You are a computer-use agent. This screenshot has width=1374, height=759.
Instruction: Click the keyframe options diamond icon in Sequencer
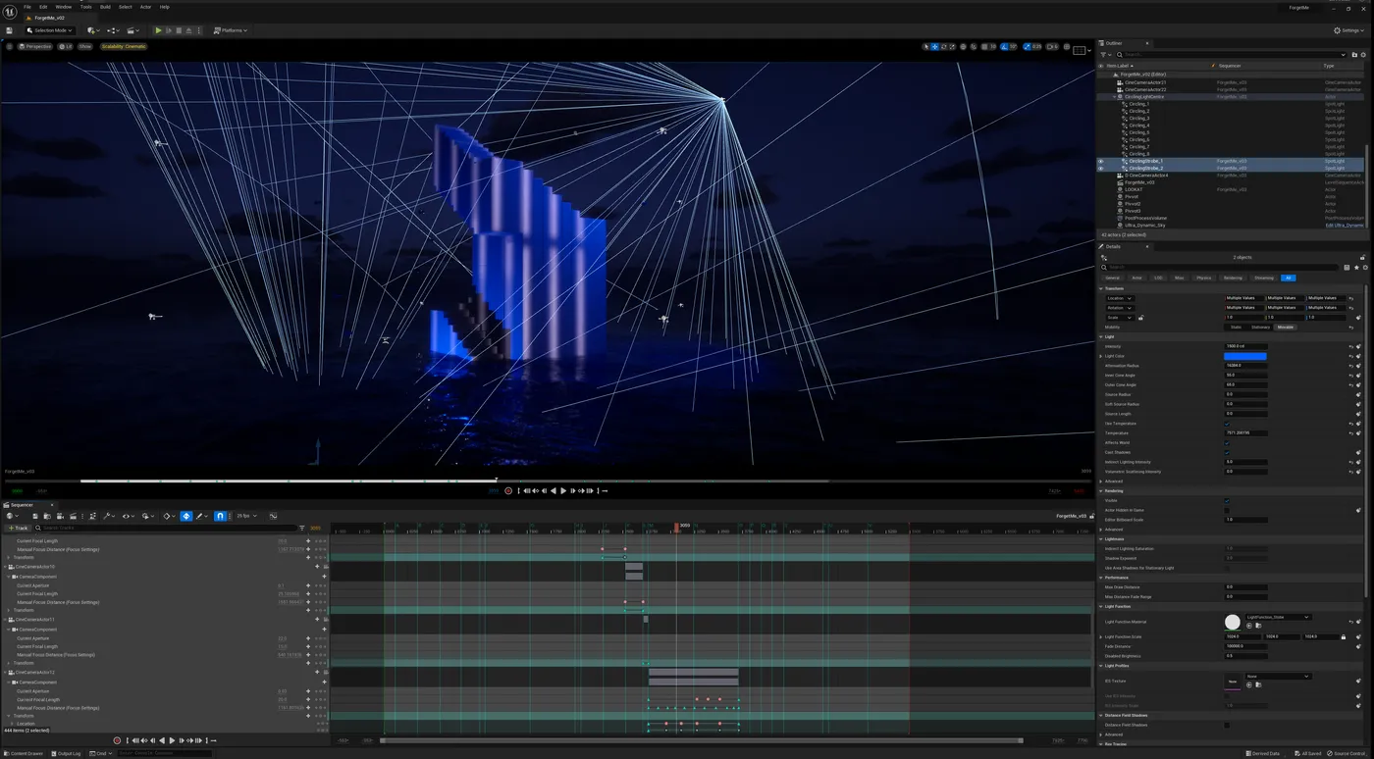(x=167, y=516)
